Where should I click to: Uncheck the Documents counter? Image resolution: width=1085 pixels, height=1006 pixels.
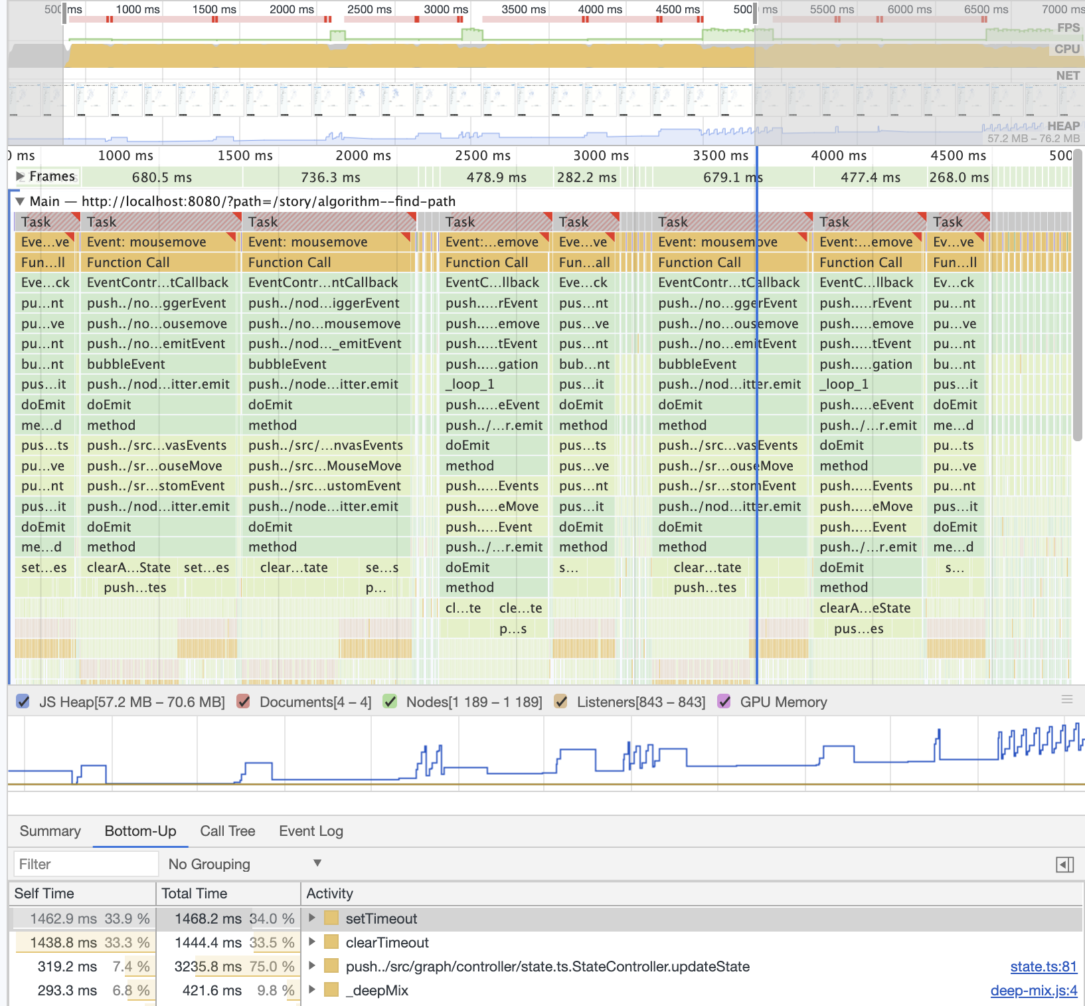[x=244, y=701]
